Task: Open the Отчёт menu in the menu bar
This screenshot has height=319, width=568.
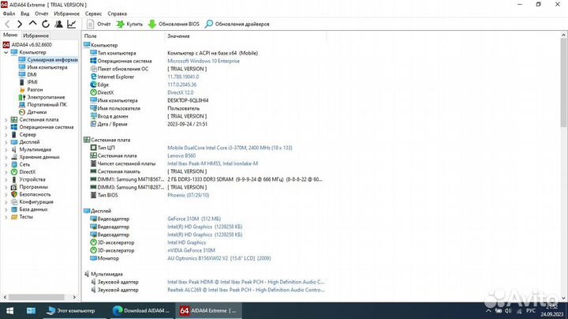Action: 42,13
